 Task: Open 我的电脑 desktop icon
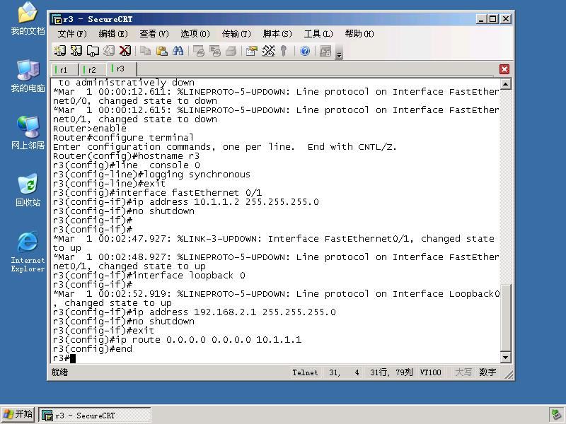[28, 76]
